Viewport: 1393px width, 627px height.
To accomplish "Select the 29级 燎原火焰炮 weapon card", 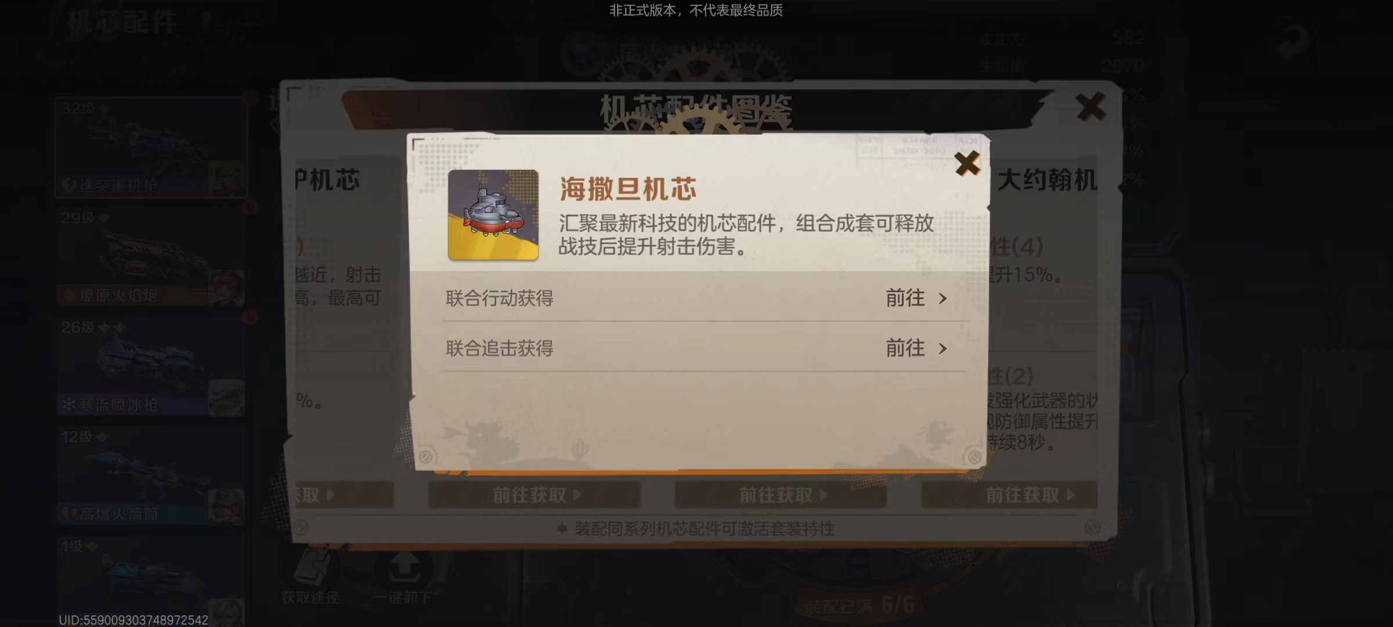I will (151, 257).
